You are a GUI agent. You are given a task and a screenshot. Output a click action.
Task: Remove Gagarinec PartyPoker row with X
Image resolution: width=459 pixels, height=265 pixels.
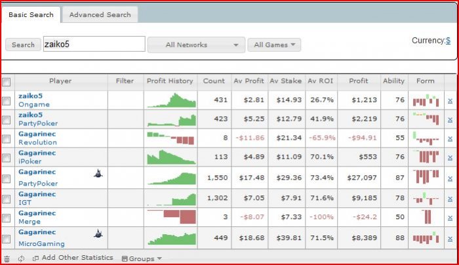click(x=450, y=178)
